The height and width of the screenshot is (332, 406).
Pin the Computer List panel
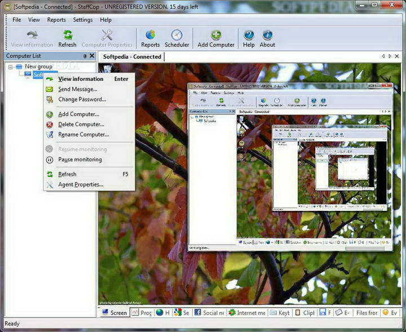pyautogui.click(x=85, y=56)
